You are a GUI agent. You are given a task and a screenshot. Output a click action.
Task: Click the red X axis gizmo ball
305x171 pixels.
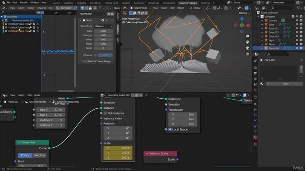[248, 25]
